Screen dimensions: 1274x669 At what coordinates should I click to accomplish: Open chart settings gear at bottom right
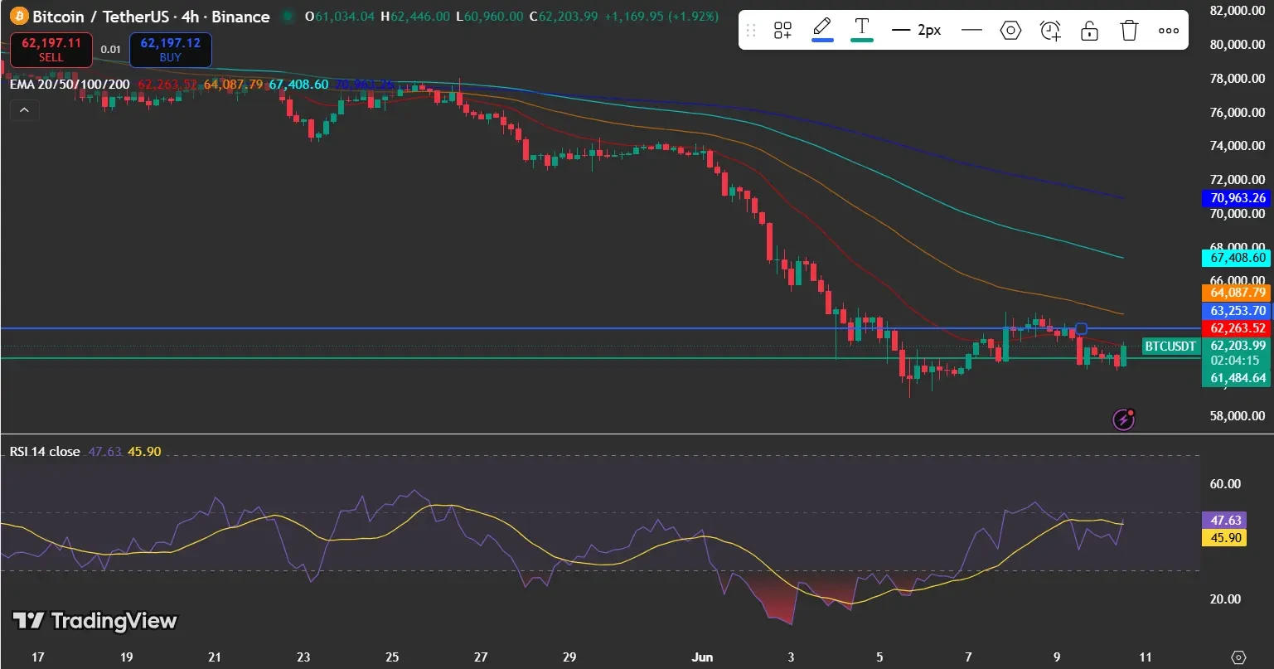(x=1238, y=657)
